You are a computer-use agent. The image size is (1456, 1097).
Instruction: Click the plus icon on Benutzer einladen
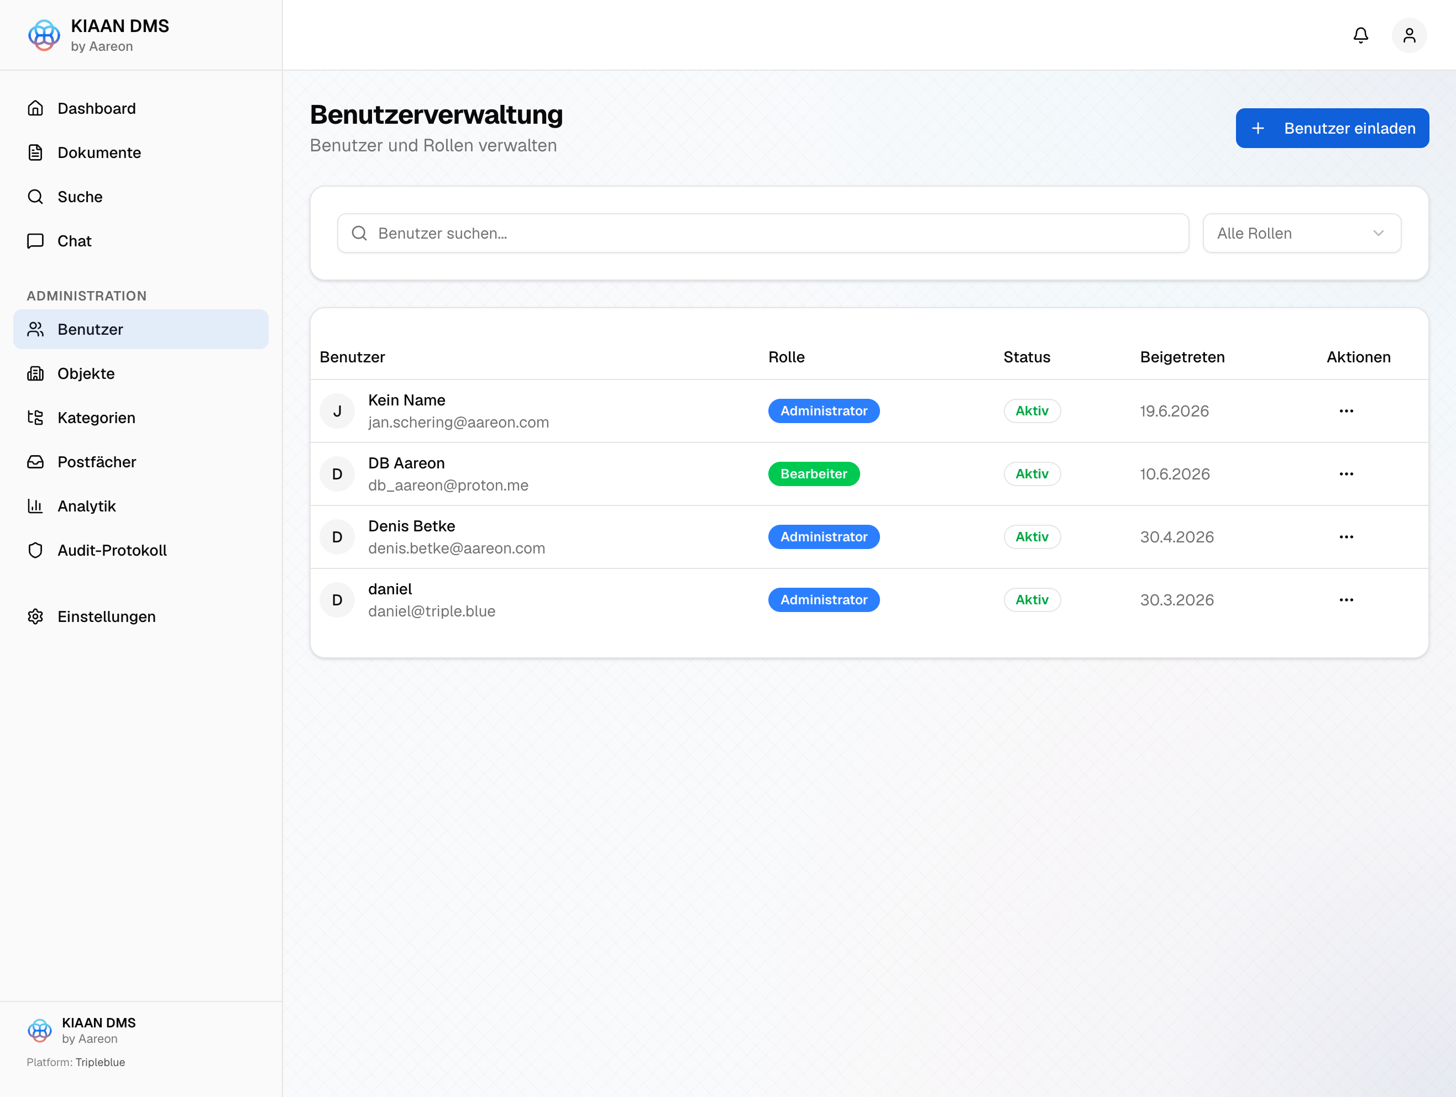click(1258, 128)
